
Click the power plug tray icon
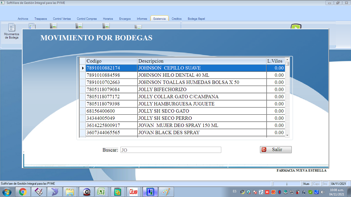point(298,192)
